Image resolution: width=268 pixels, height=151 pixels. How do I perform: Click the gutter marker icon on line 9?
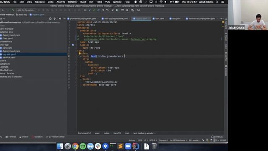pyautogui.click(x=73, y=45)
